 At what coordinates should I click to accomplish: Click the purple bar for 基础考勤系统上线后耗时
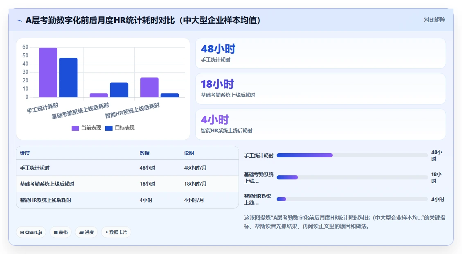pyautogui.click(x=99, y=95)
